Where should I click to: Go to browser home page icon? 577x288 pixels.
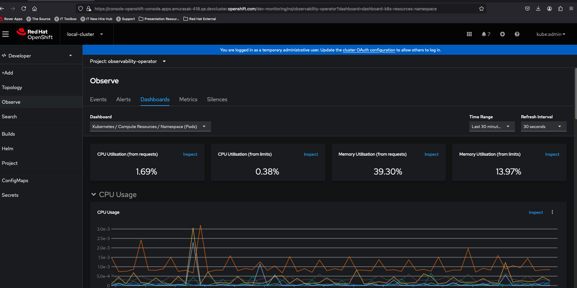coord(34,9)
